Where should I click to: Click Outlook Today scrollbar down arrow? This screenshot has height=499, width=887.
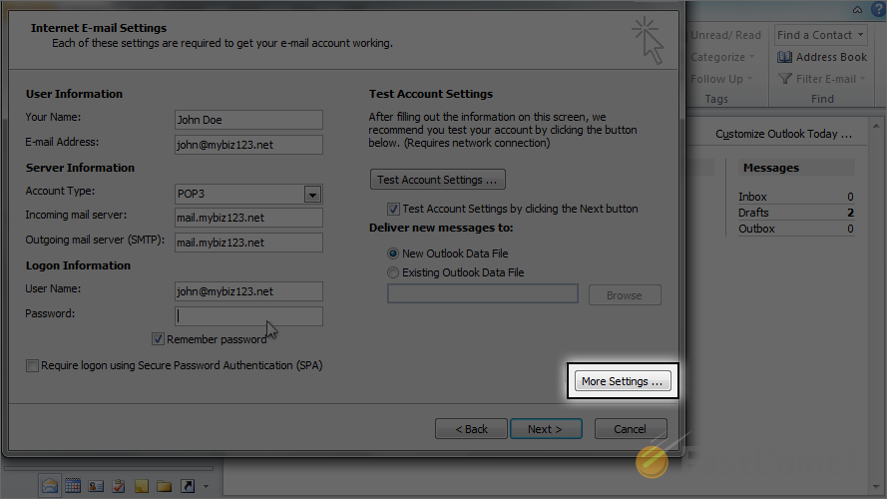click(876, 487)
